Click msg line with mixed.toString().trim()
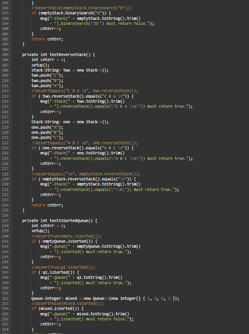Screen dimensions: 249x334 85,314
